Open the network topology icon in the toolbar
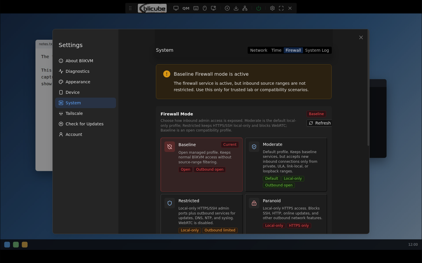This screenshot has height=263, width=422. click(x=245, y=8)
